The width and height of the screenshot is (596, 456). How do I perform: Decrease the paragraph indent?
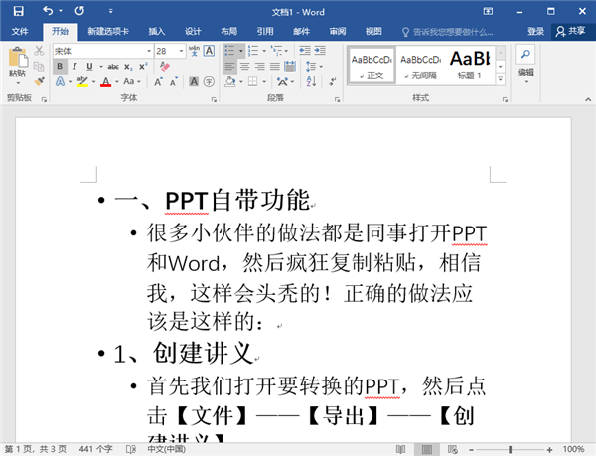coord(305,50)
